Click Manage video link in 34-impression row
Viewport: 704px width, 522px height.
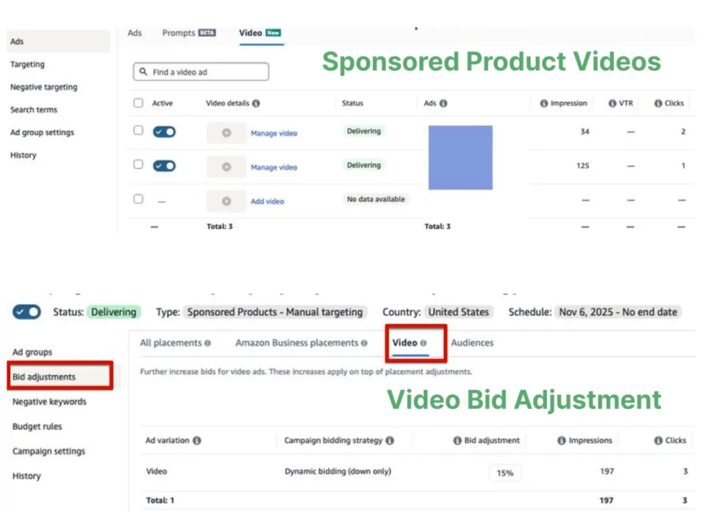[x=274, y=134]
